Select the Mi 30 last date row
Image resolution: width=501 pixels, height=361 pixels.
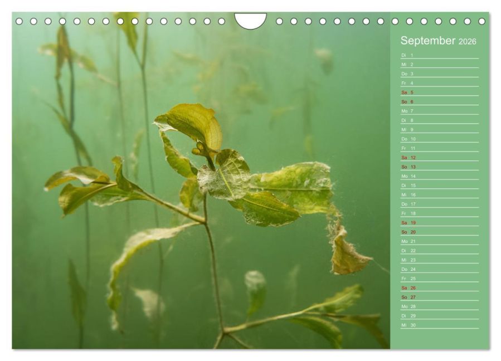point(440,325)
